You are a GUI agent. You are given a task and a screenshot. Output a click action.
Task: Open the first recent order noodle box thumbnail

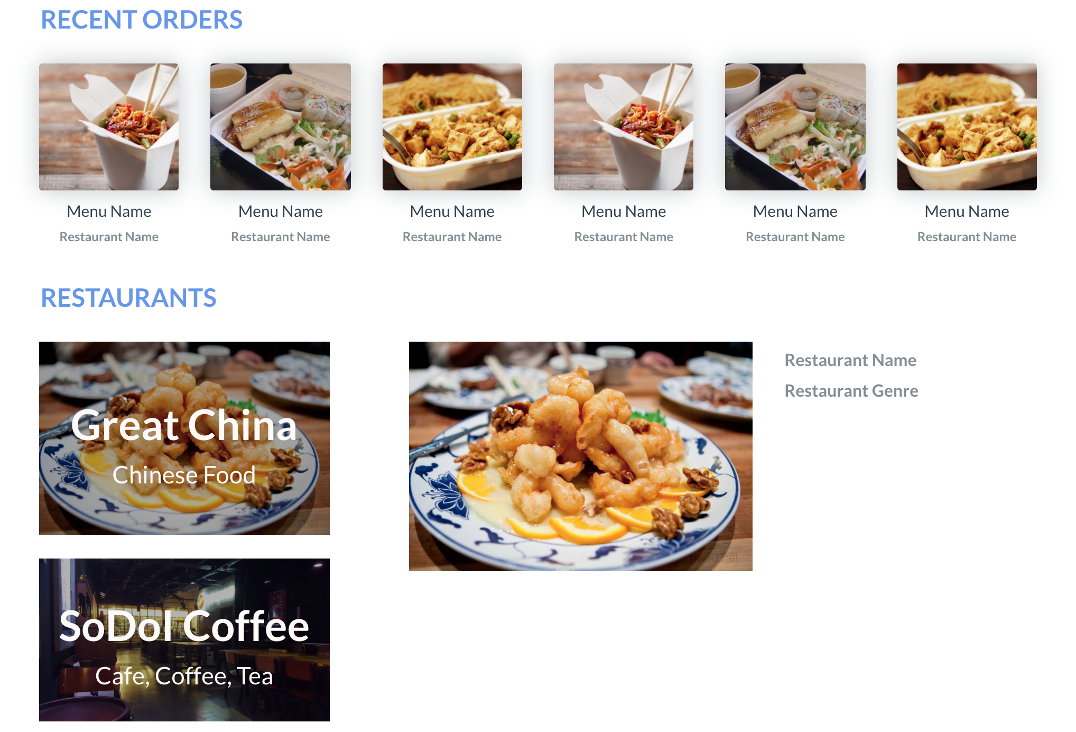pos(109,127)
